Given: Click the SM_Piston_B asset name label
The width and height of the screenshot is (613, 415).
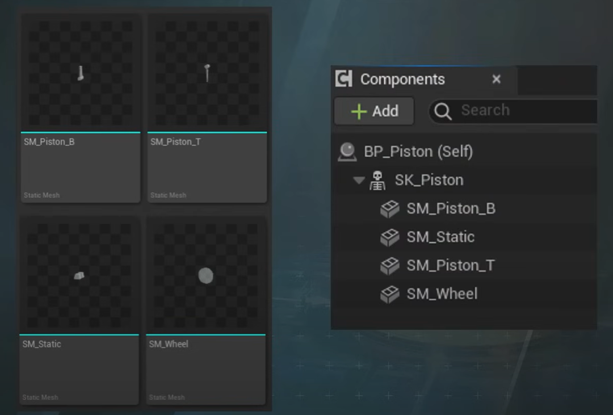Looking at the screenshot, I should click(x=49, y=142).
